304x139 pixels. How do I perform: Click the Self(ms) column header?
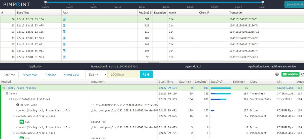point(240,82)
